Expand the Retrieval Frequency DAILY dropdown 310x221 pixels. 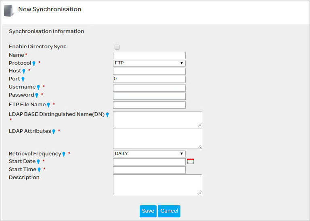click(x=149, y=153)
